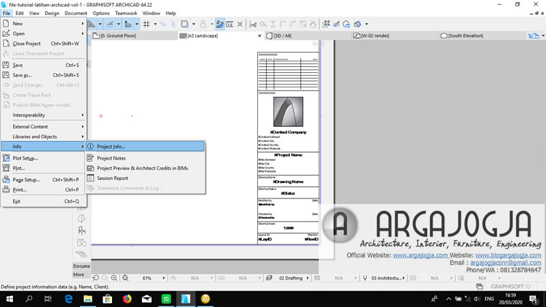Click Exit in the File menu
Viewport: 546px width, 307px height.
(x=44, y=201)
